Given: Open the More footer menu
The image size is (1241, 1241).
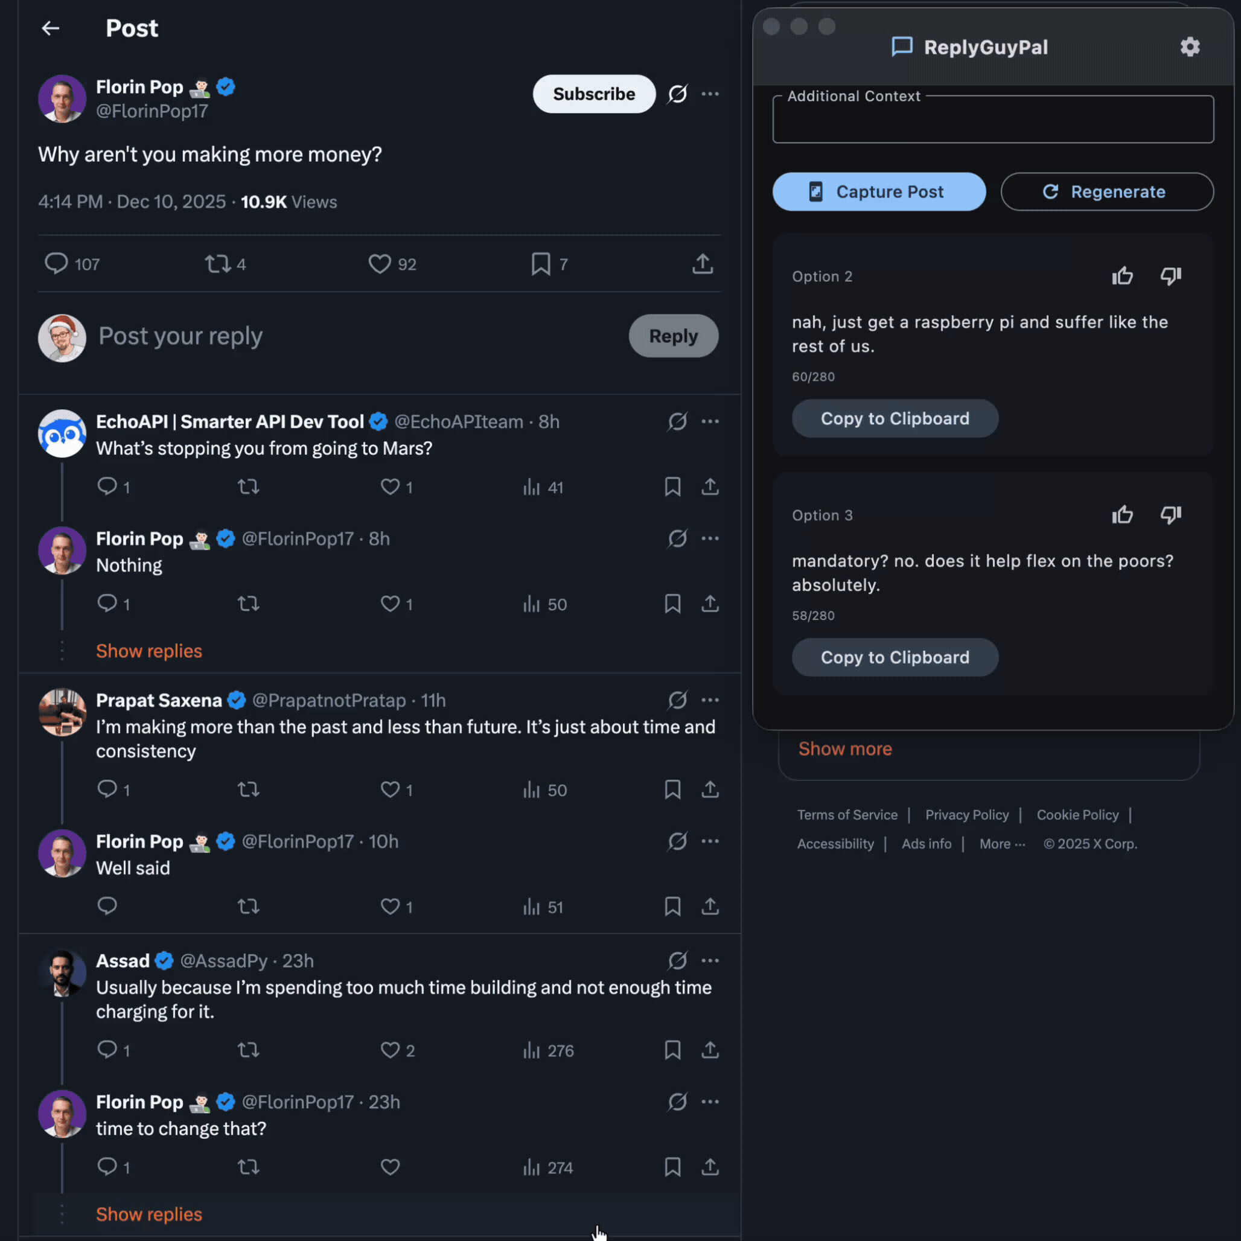Looking at the screenshot, I should pyautogui.click(x=1002, y=844).
